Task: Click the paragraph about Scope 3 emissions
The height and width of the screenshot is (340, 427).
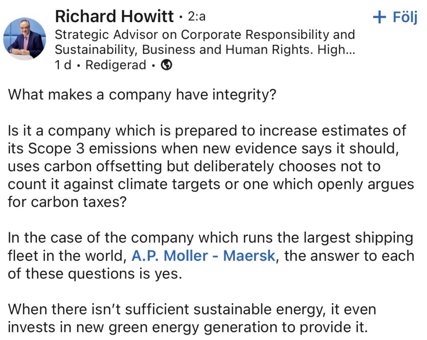Action: (211, 166)
